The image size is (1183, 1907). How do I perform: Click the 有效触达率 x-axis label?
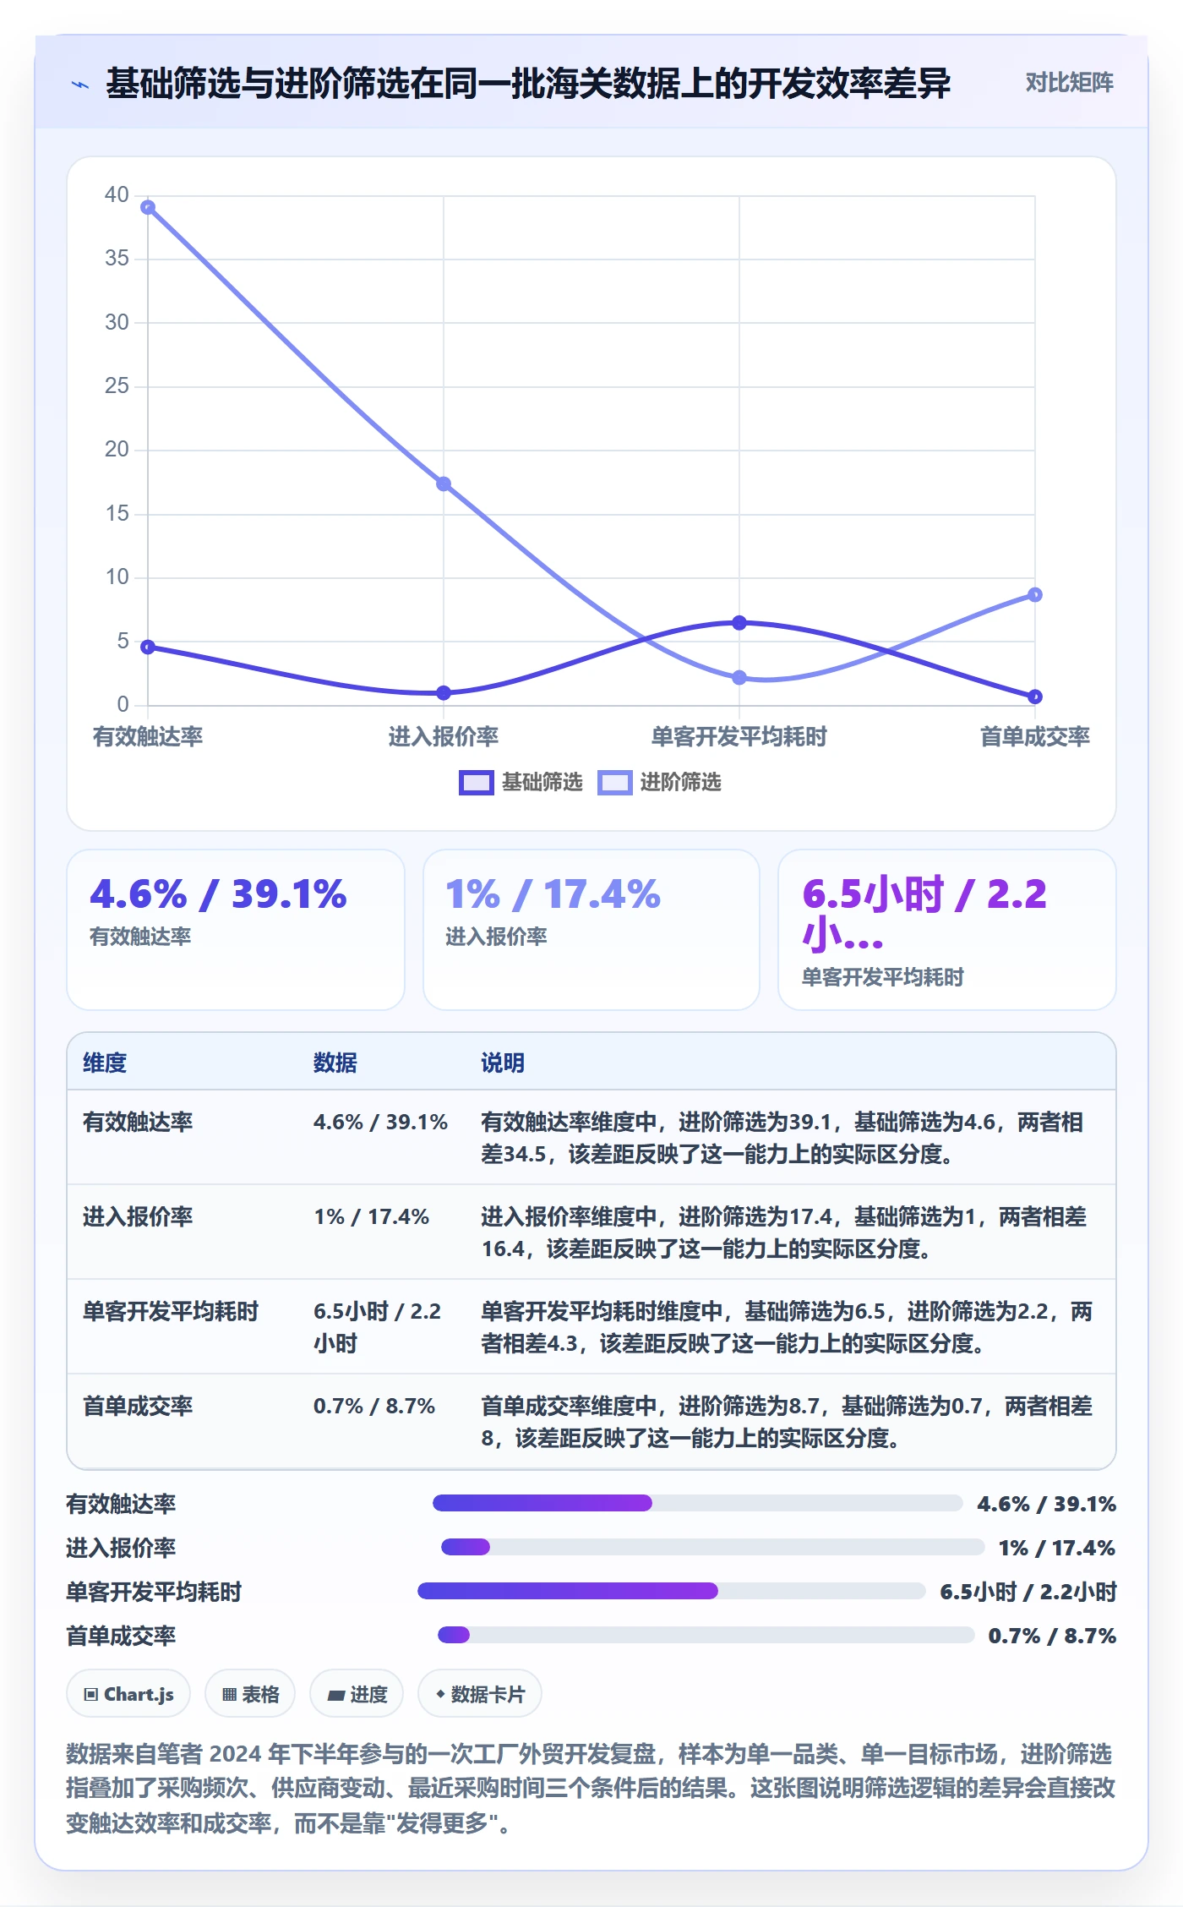click(x=148, y=736)
